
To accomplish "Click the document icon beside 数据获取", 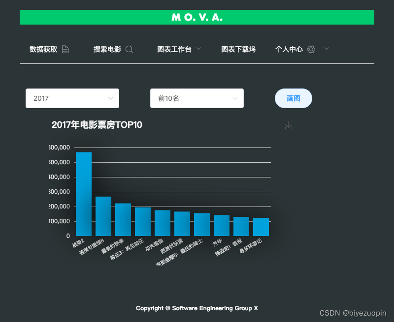I will tap(66, 49).
